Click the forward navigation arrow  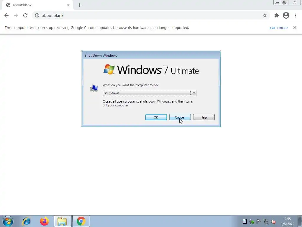click(16, 15)
